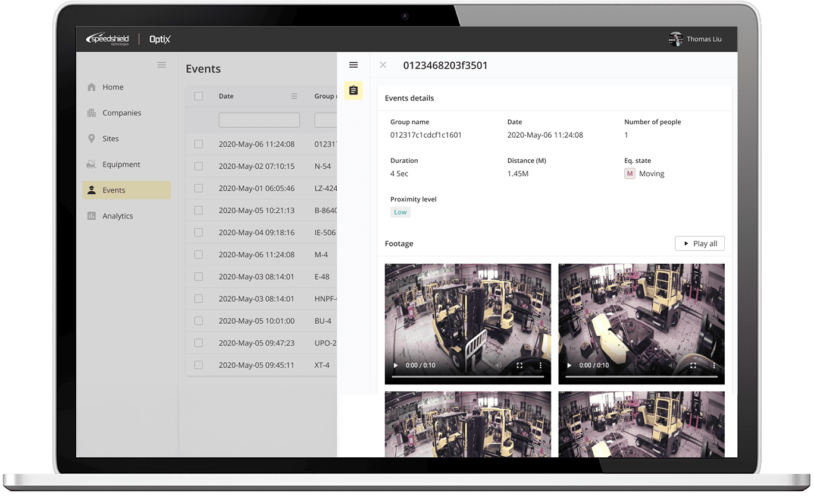This screenshot has width=814, height=496.
Task: Click the second video's progress bar
Action: click(641, 377)
